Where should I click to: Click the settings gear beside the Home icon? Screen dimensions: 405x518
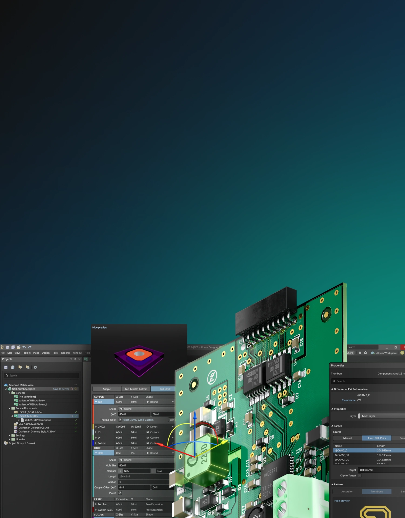pyautogui.click(x=366, y=353)
